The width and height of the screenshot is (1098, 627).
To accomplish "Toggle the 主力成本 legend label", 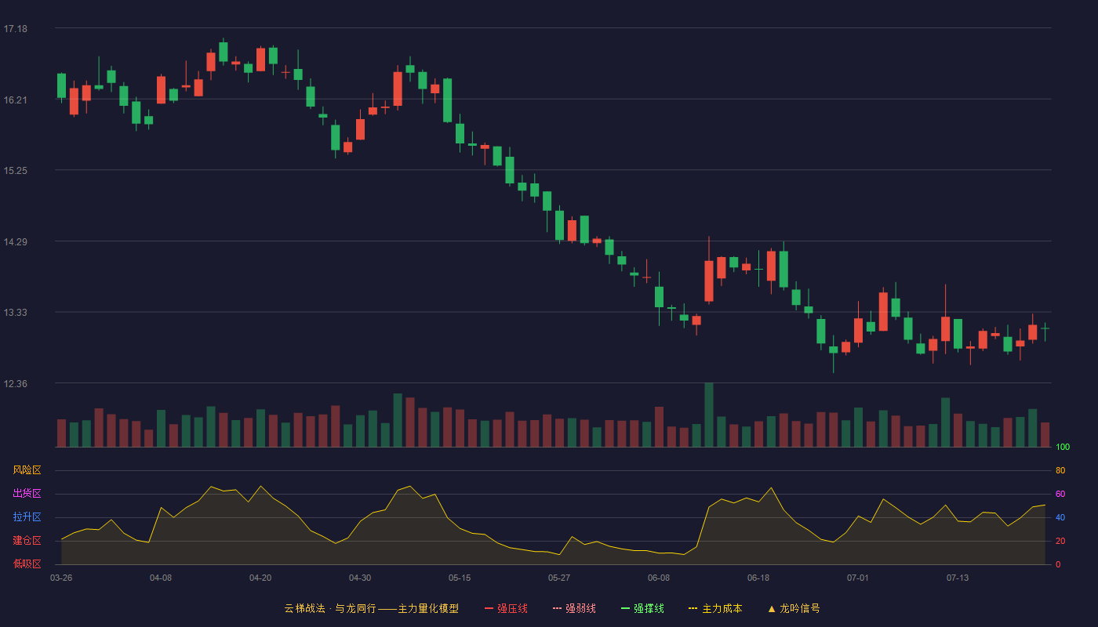I will pos(722,608).
